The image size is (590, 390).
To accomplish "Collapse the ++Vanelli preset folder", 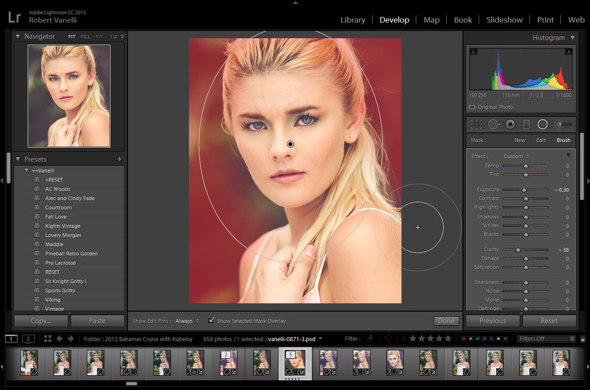I will coord(27,171).
